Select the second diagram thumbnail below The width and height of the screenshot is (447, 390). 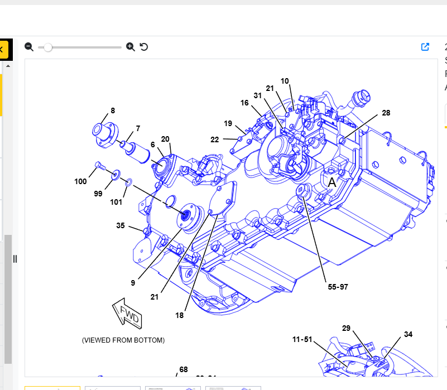pyautogui.click(x=113, y=388)
